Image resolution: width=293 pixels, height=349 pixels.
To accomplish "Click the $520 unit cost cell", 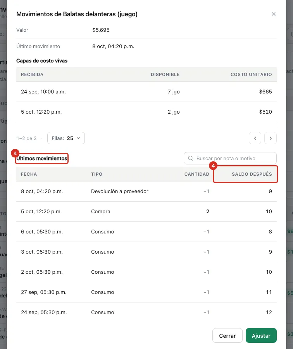I will click(265, 112).
